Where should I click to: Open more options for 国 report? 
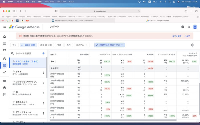[x=43, y=93]
